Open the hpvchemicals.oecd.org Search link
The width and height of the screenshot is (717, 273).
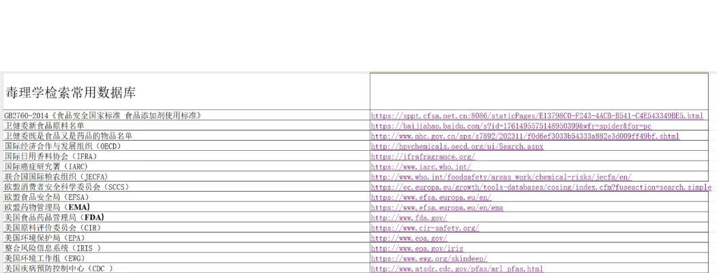click(x=457, y=147)
